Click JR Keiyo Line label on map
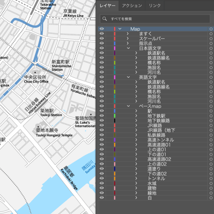This screenshot has height=214, width=214. pyautogui.click(x=73, y=16)
